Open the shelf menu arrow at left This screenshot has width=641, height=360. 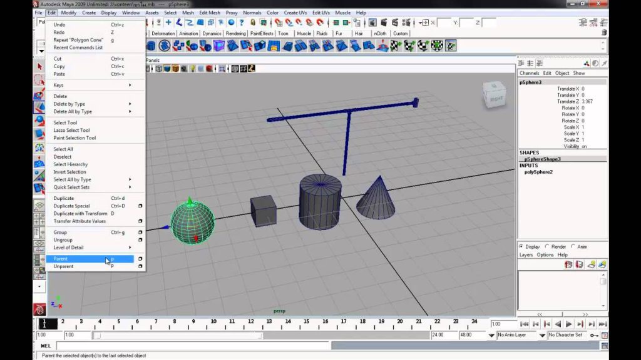pos(41,51)
